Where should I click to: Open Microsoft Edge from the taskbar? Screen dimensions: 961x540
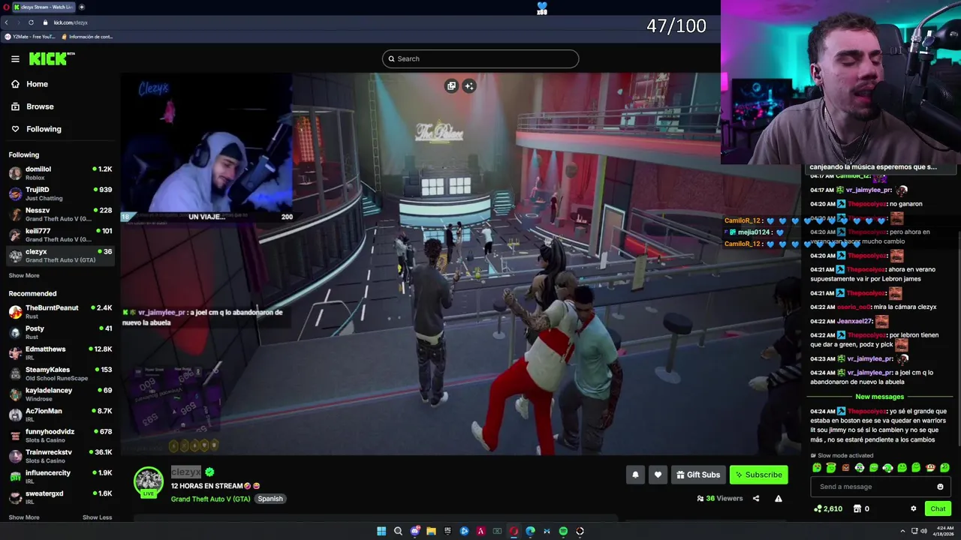click(x=530, y=531)
